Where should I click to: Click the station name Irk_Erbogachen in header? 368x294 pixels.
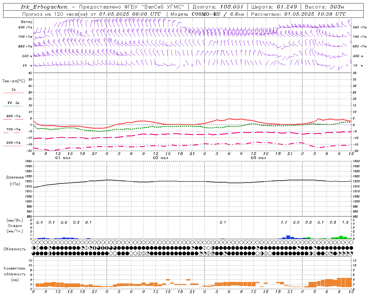44,7
